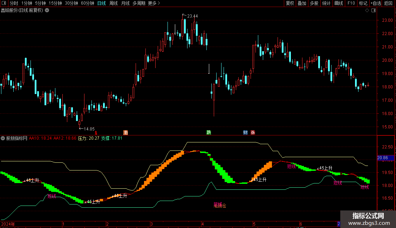Click month 5 on time axis

pyautogui.click(x=254, y=224)
